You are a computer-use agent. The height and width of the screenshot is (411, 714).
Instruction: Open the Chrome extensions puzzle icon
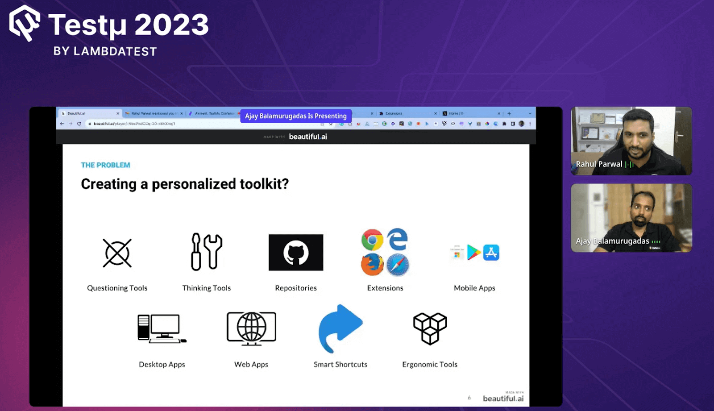click(504, 124)
